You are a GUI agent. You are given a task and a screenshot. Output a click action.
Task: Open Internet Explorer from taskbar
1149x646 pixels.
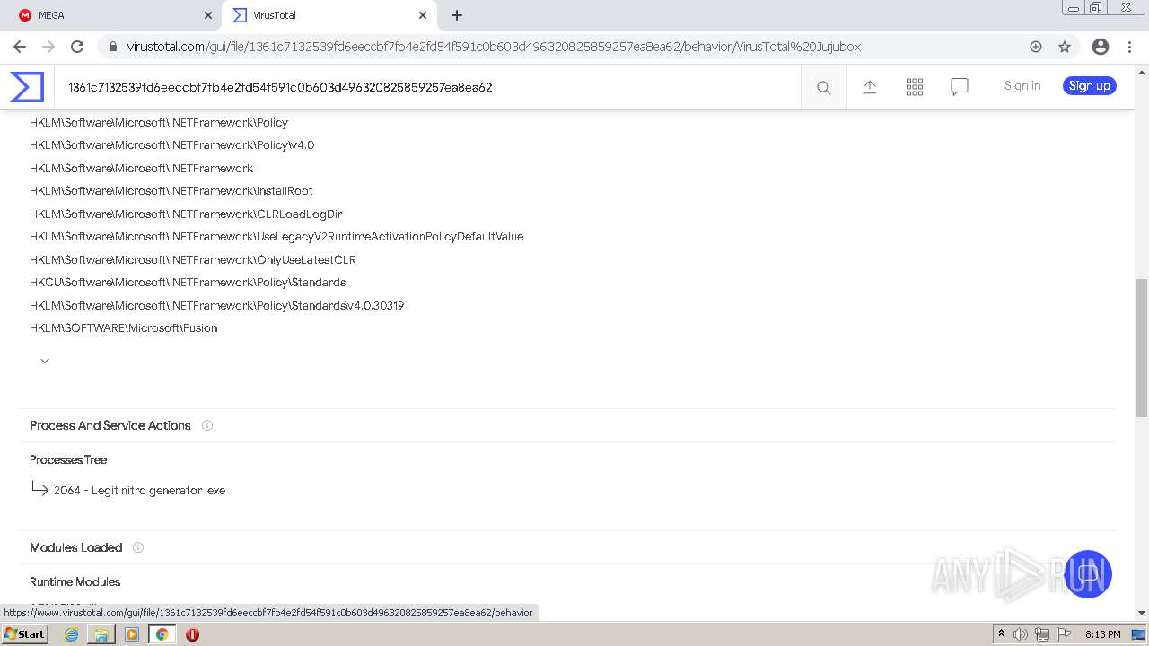(x=71, y=634)
